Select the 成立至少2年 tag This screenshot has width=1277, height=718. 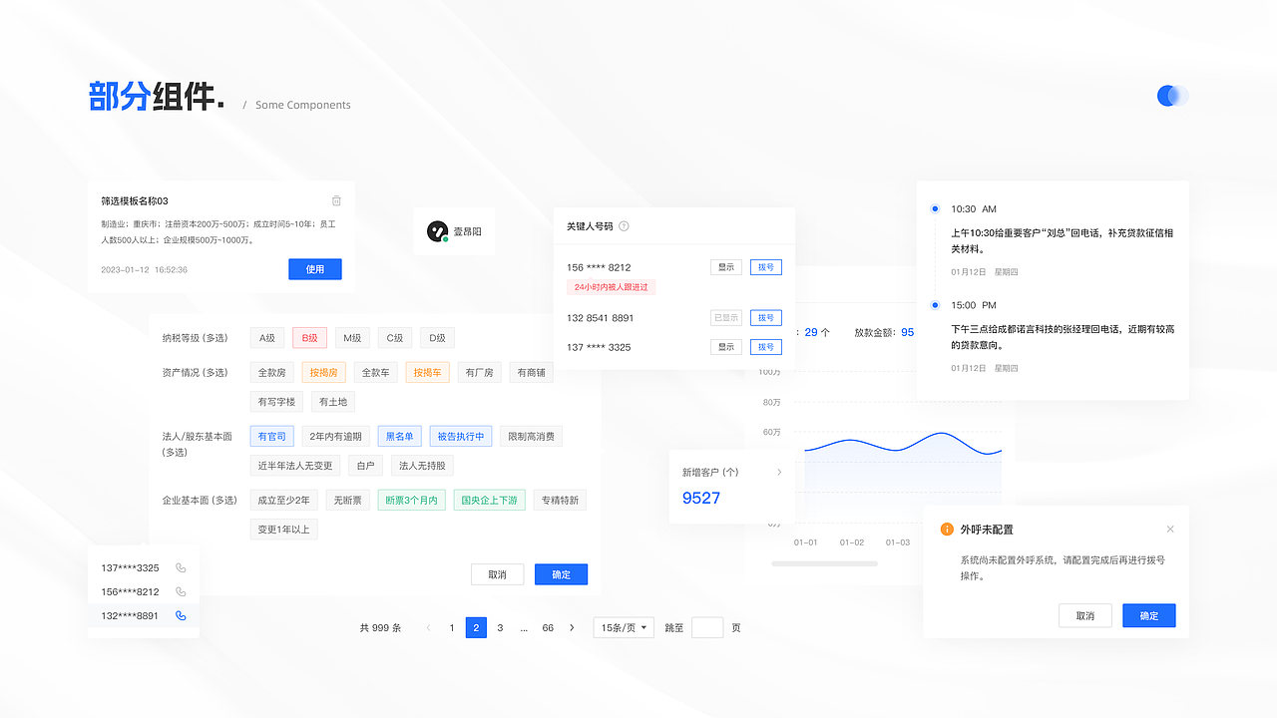tap(283, 500)
